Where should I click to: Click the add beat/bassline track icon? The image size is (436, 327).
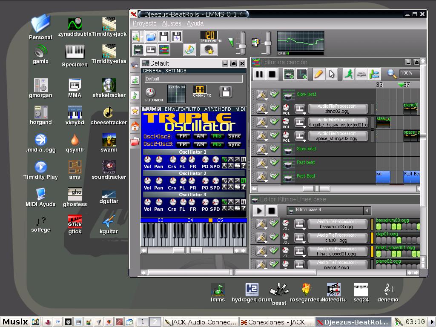pos(289,74)
